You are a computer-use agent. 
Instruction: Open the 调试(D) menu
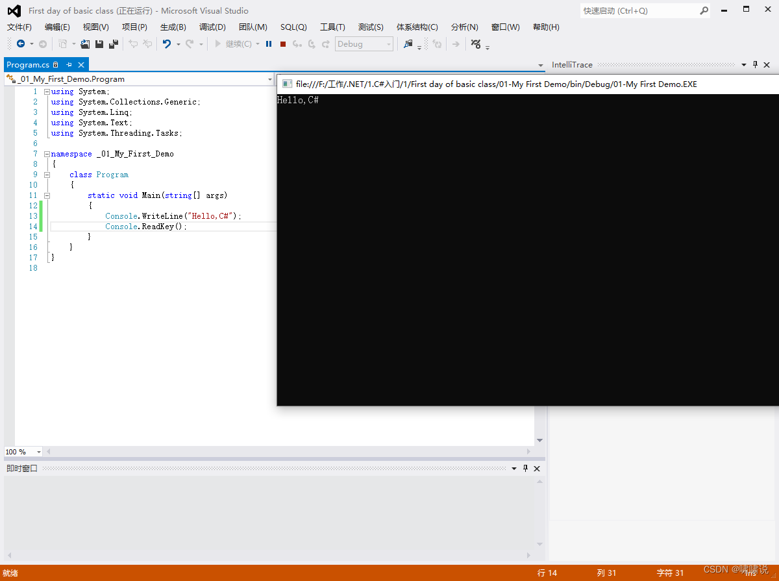click(212, 27)
